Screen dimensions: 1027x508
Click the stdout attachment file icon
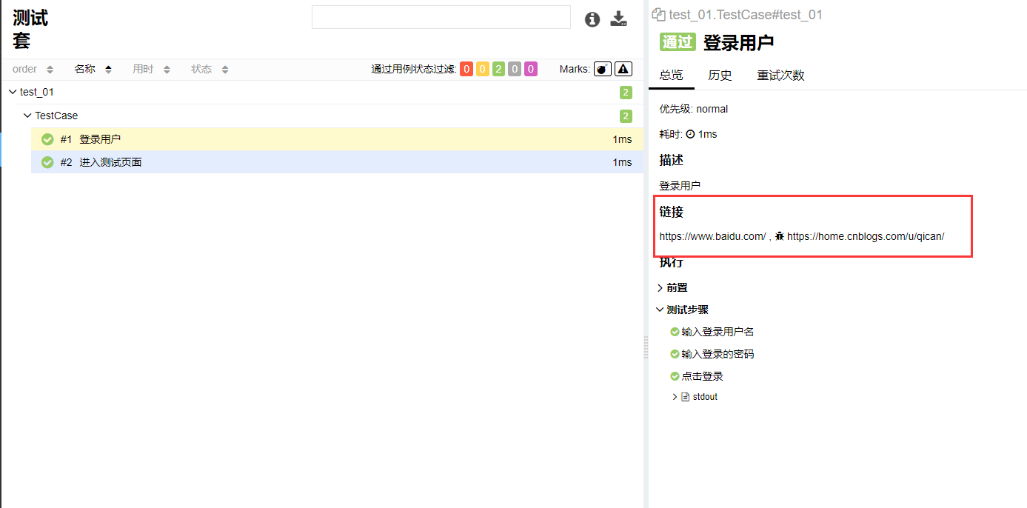click(x=685, y=397)
